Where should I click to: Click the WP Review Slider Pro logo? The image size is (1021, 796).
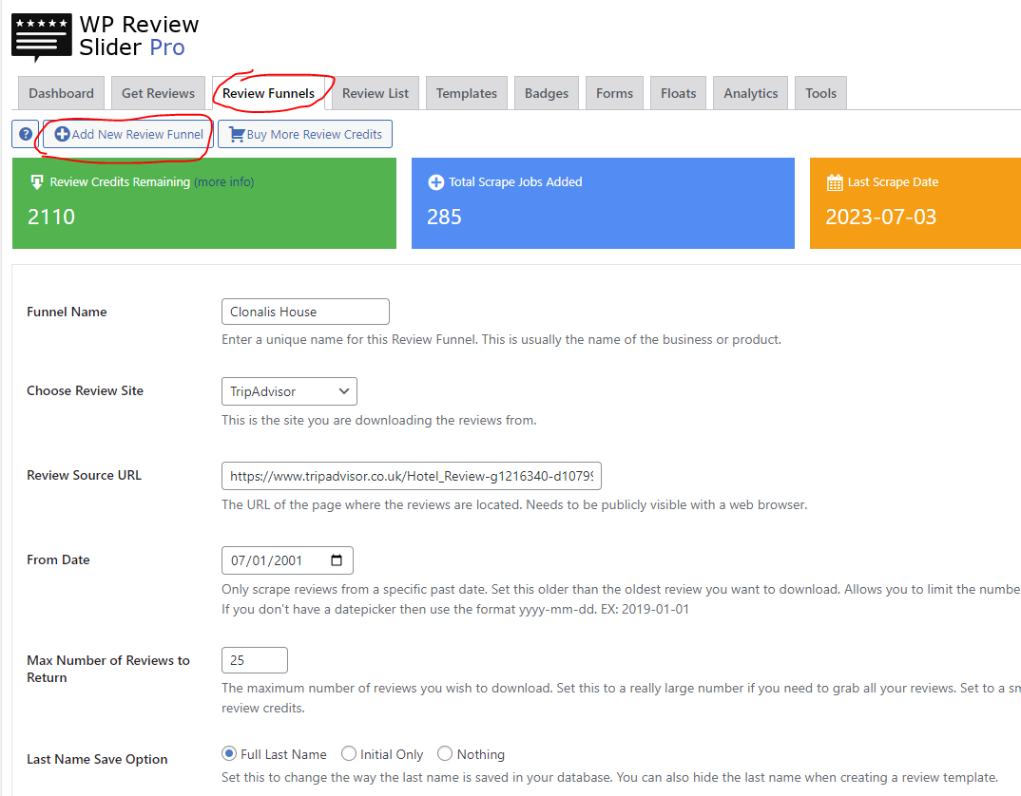point(105,36)
